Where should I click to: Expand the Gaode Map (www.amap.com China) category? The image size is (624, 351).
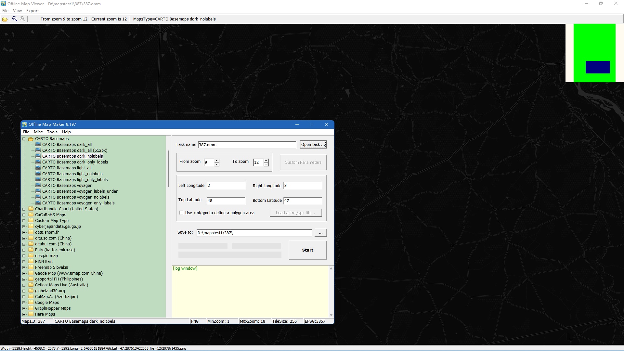[x=24, y=273]
